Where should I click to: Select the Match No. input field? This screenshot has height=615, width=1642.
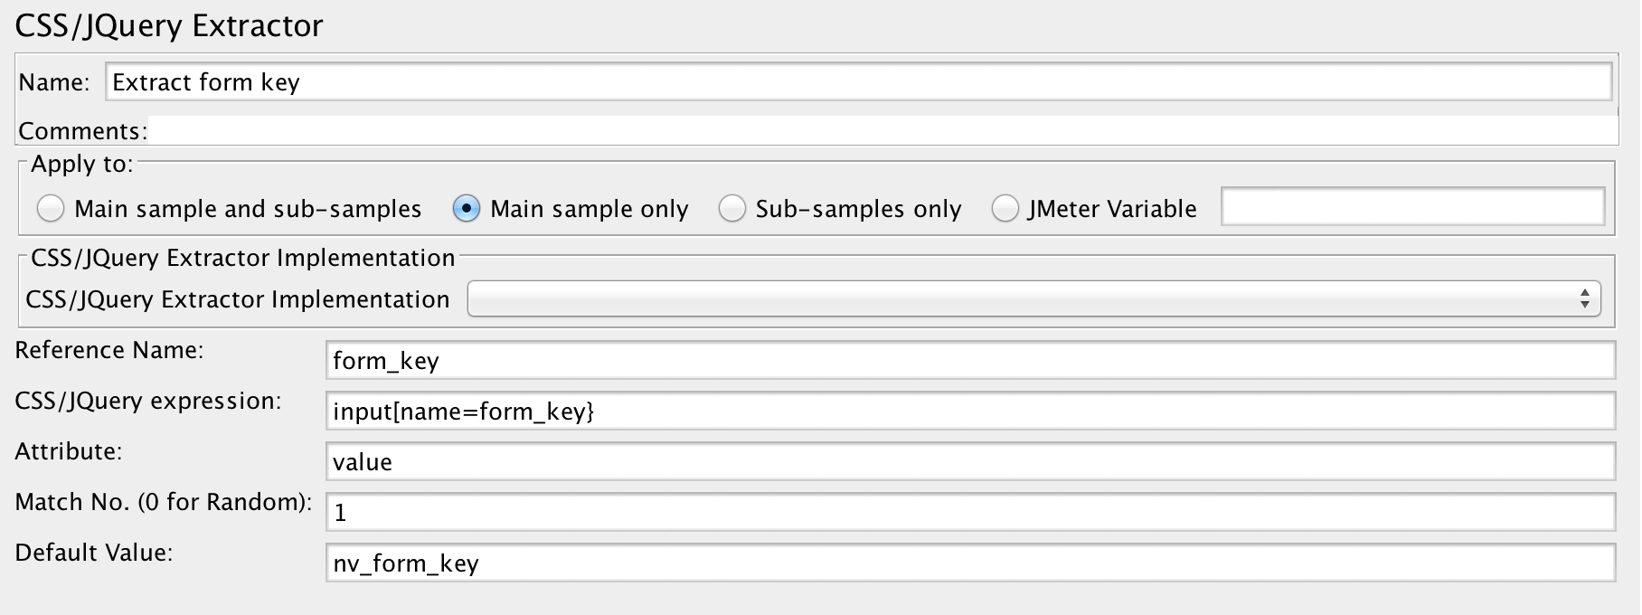(969, 513)
